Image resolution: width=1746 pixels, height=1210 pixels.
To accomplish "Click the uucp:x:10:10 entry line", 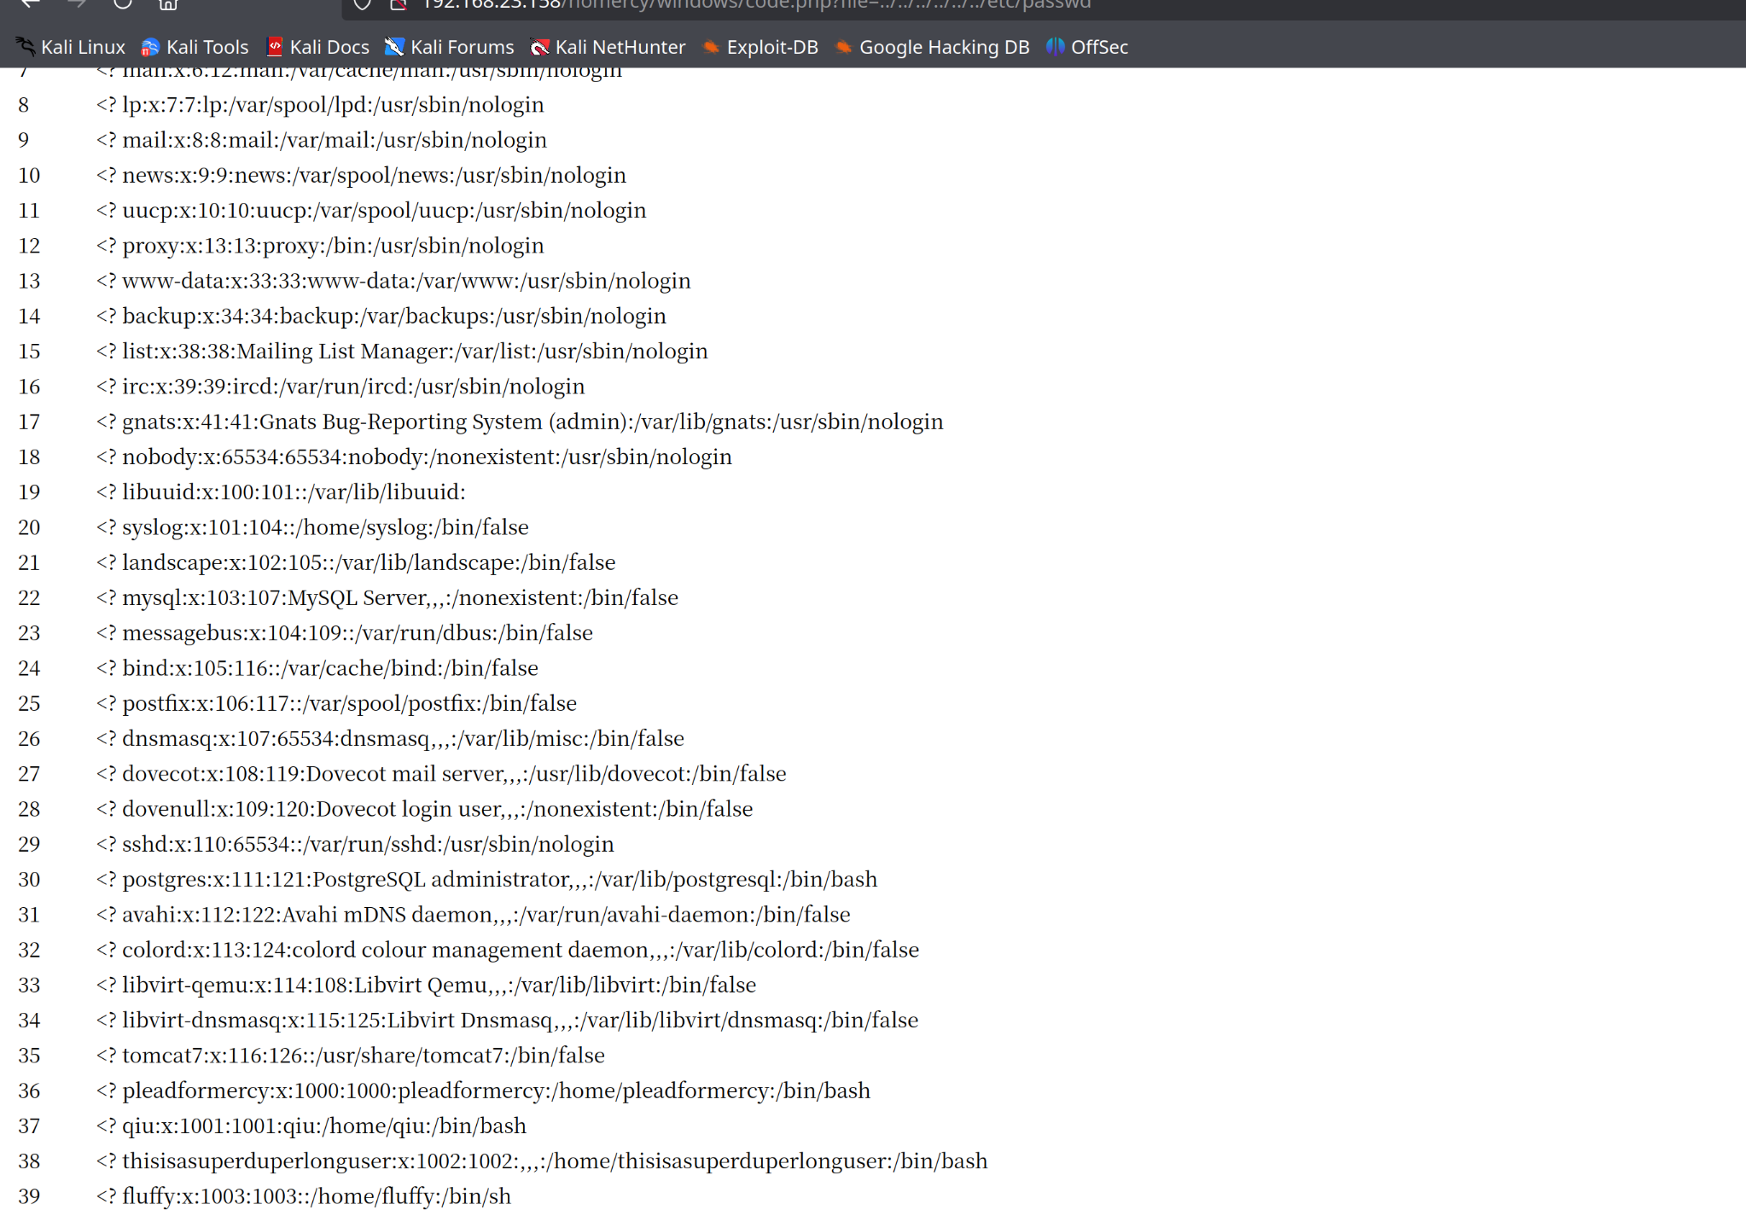I will coord(371,210).
